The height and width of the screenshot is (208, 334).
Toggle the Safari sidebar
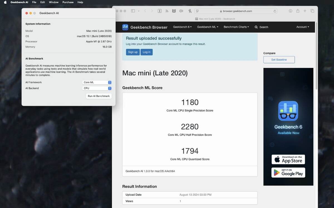pyautogui.click(x=133, y=11)
